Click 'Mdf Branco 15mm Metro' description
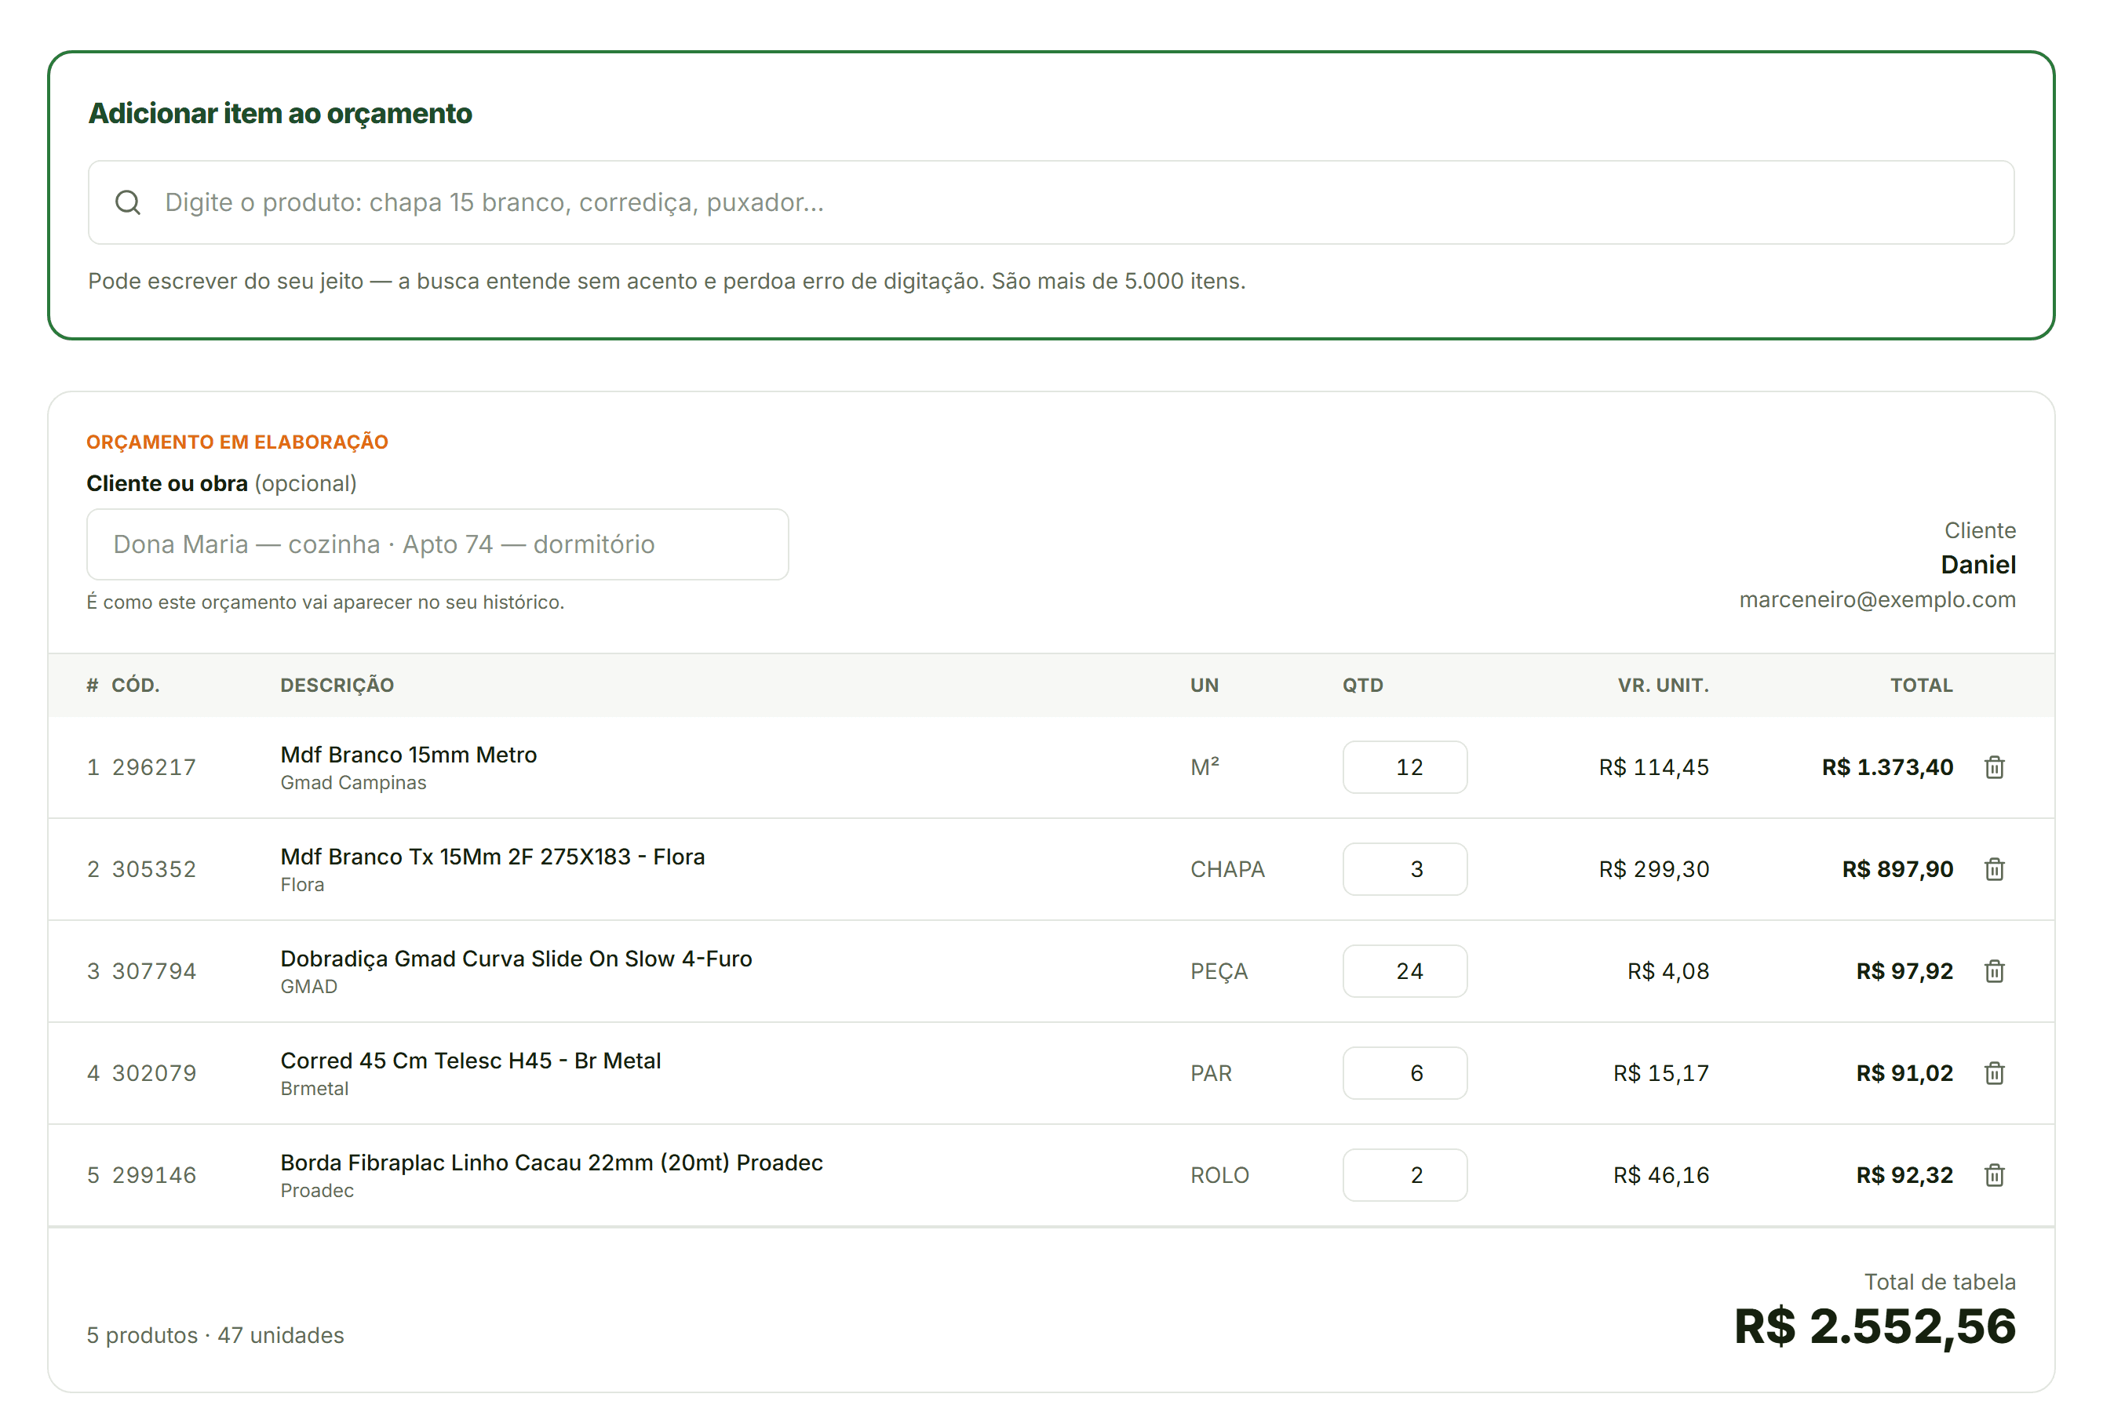 408,755
